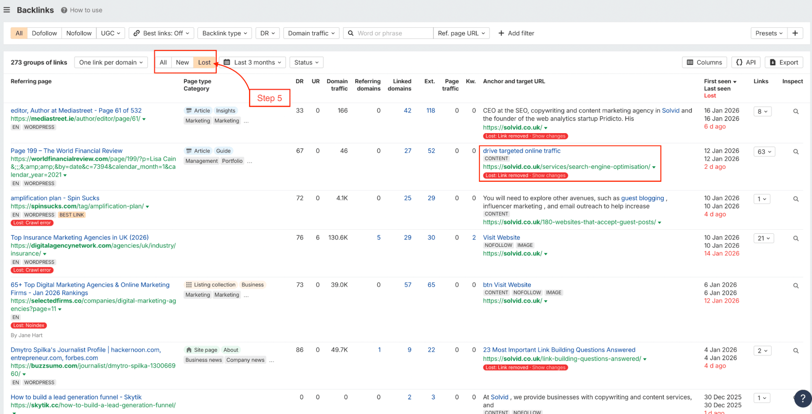The image size is (812, 414).
Task: Open the Backlink type dropdown
Action: pos(224,33)
